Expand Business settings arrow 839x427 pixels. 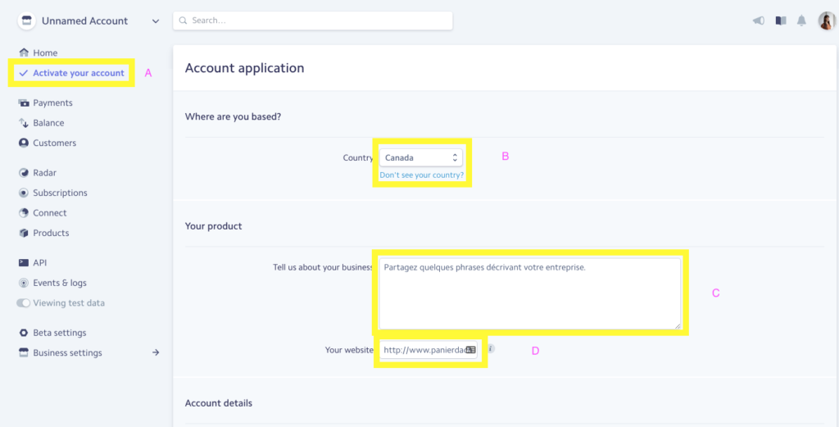[156, 352]
